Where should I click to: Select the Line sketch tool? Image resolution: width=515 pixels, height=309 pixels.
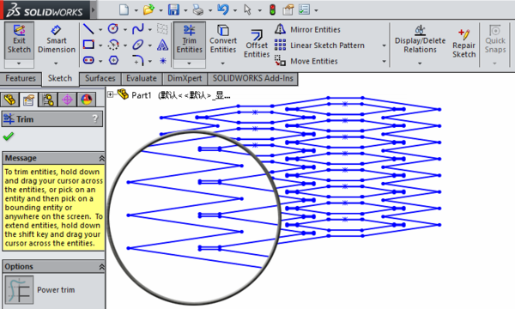pyautogui.click(x=88, y=29)
